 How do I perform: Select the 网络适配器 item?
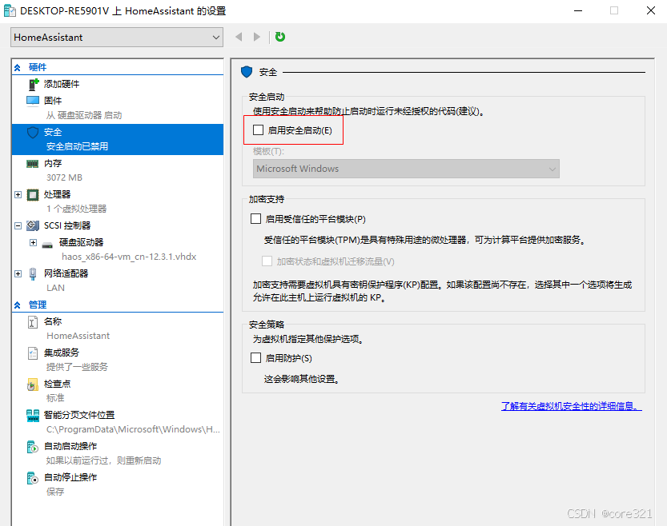66,273
